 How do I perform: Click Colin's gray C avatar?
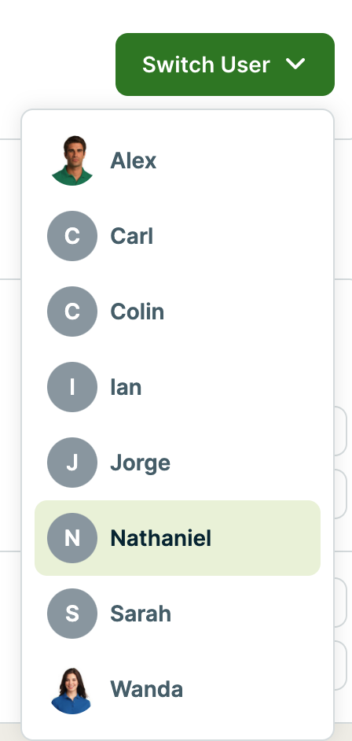(72, 312)
